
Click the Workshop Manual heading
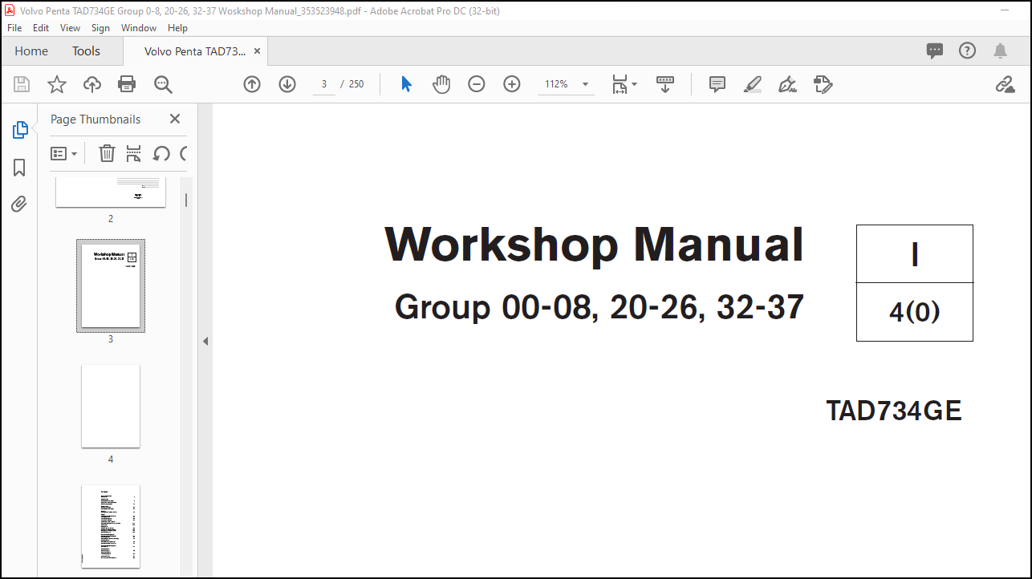[x=594, y=245]
